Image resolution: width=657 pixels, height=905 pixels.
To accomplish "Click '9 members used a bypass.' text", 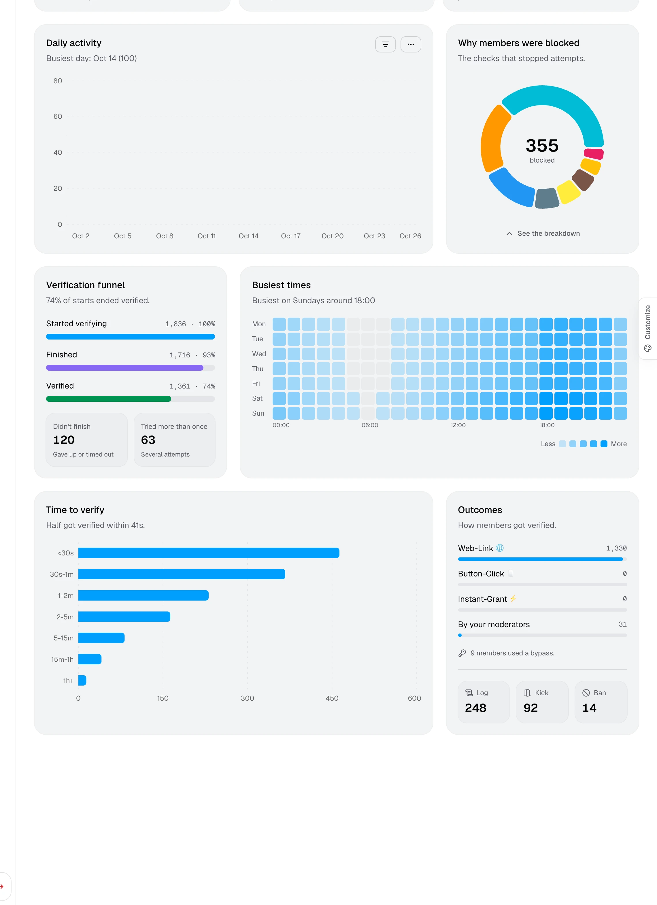I will (512, 653).
